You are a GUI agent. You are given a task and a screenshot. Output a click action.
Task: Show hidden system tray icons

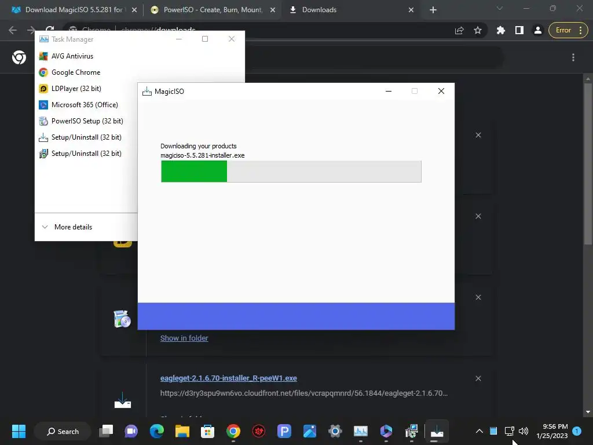[x=479, y=431]
